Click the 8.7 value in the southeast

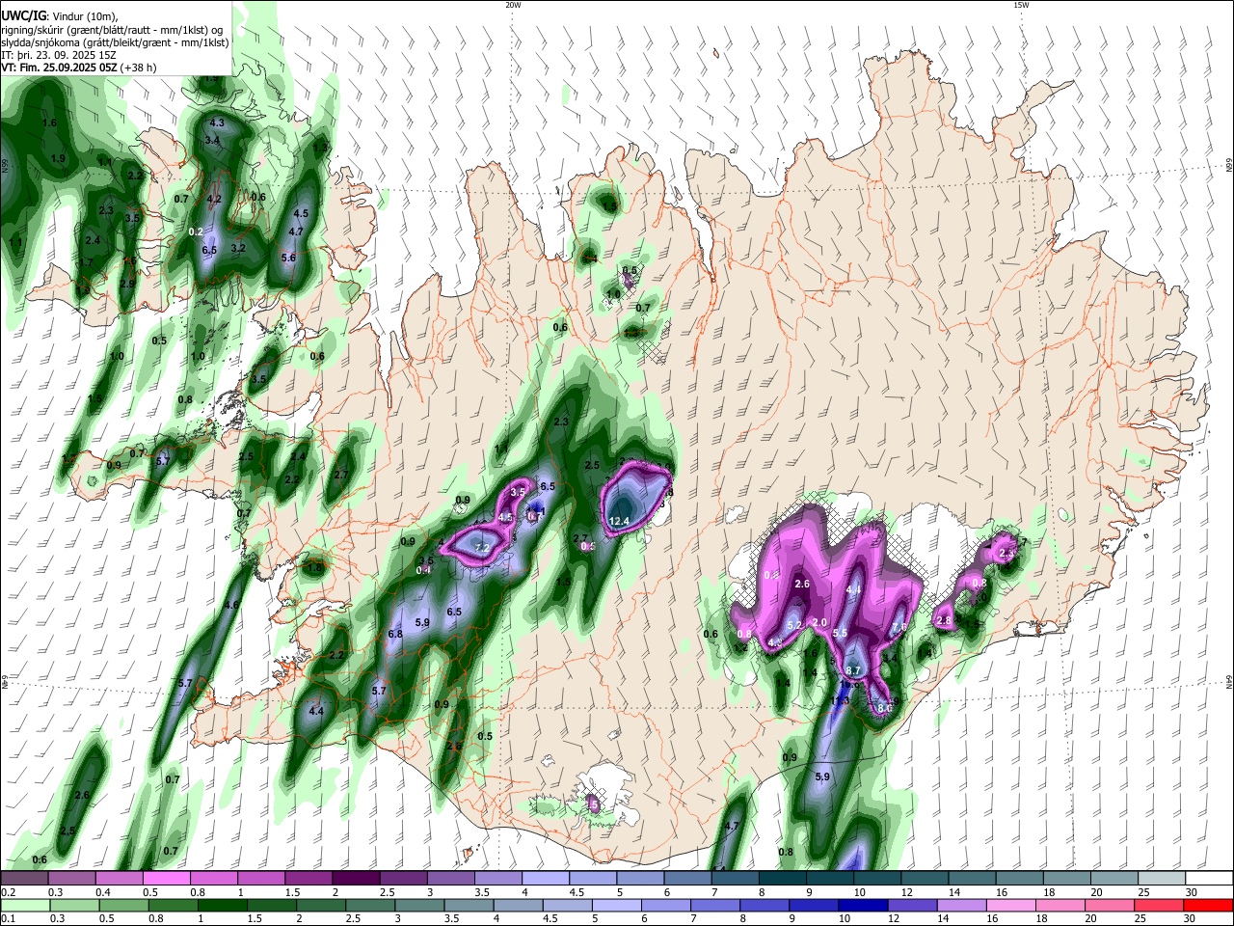[x=853, y=670]
